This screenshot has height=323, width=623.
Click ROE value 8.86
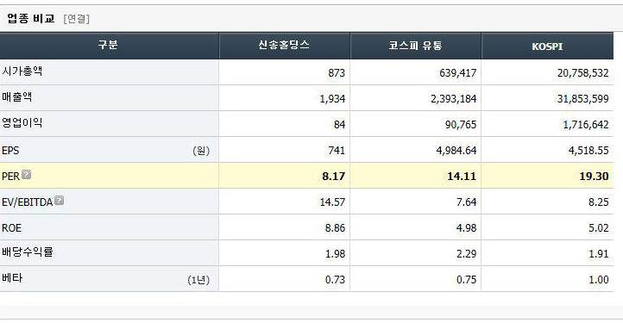(336, 227)
